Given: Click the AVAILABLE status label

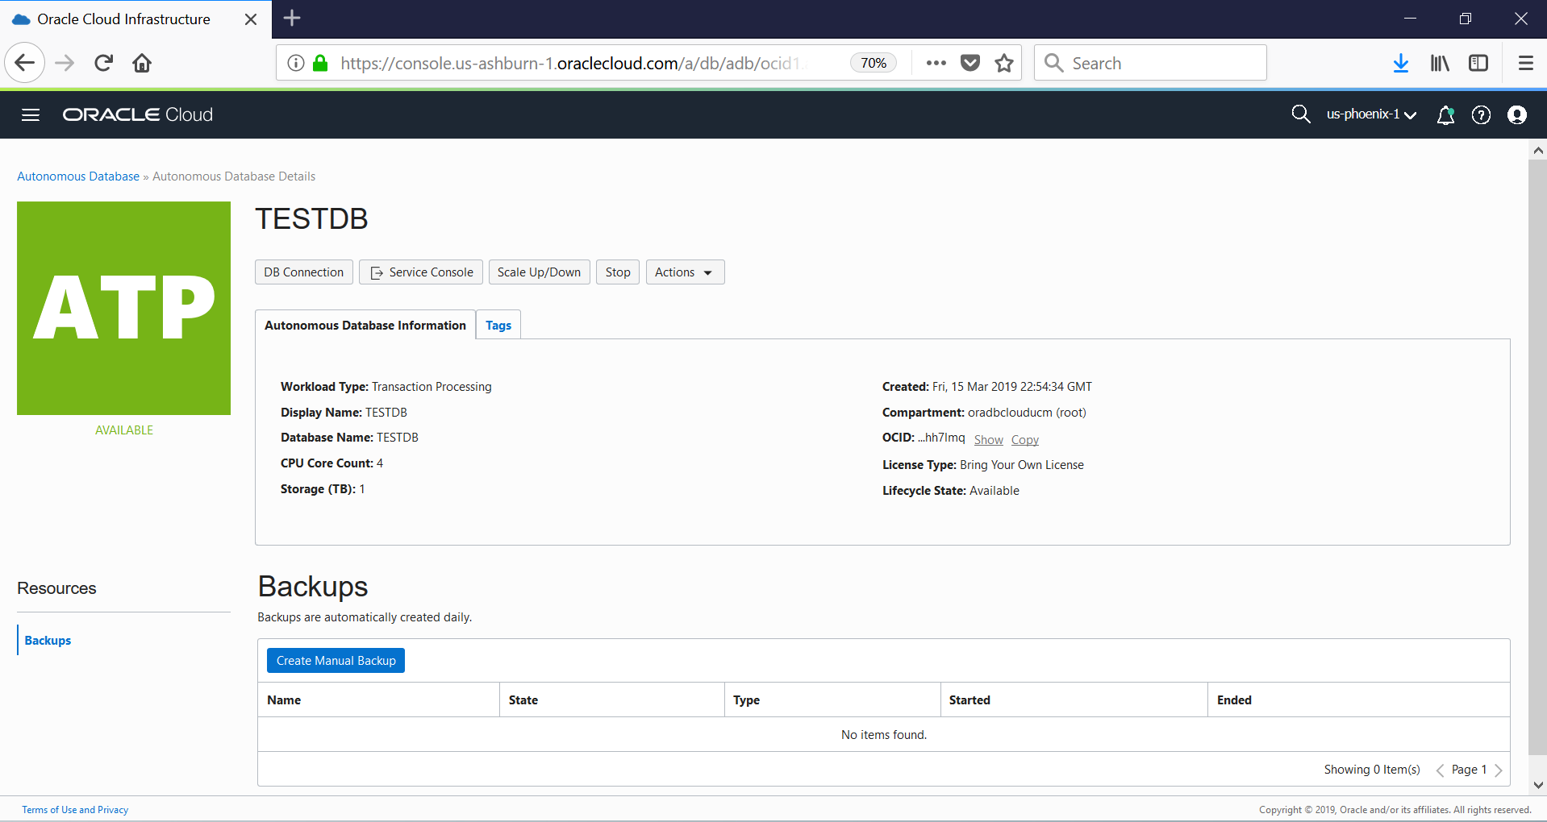Looking at the screenshot, I should (124, 430).
